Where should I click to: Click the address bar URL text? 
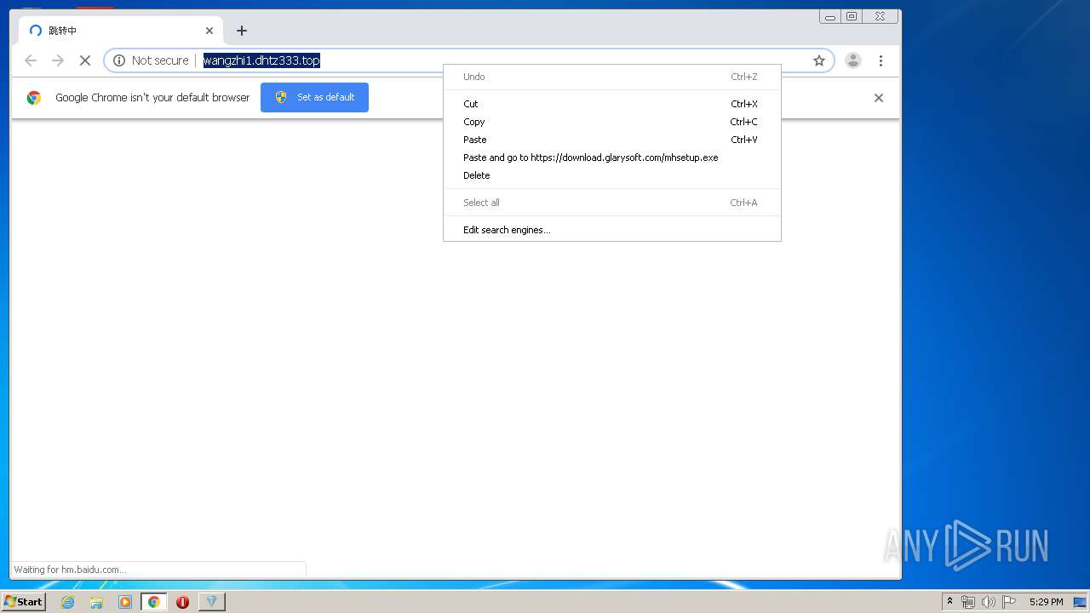(261, 60)
